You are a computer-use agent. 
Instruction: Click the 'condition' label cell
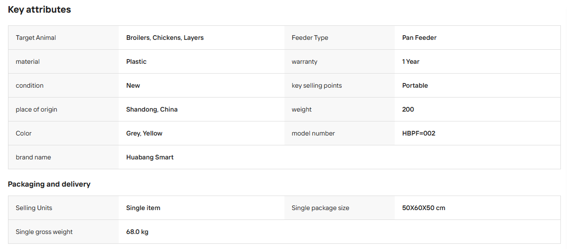coord(63,85)
